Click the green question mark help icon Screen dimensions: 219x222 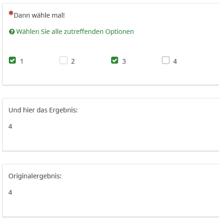[12, 32]
